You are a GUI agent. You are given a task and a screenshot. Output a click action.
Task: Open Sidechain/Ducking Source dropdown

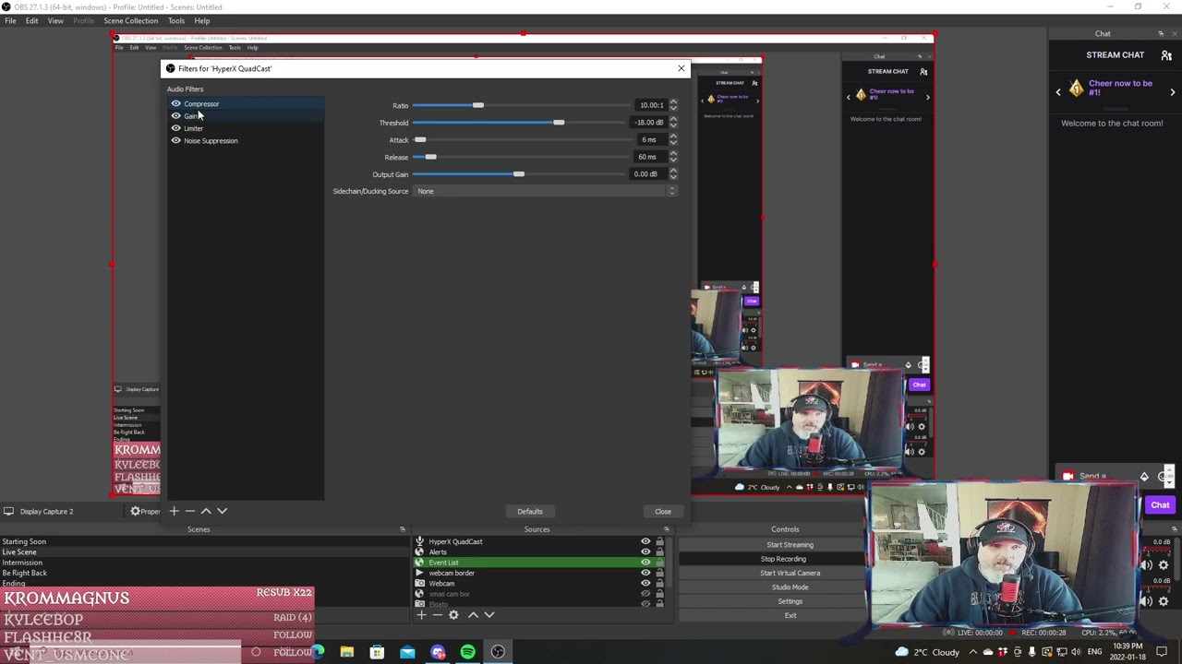(545, 191)
